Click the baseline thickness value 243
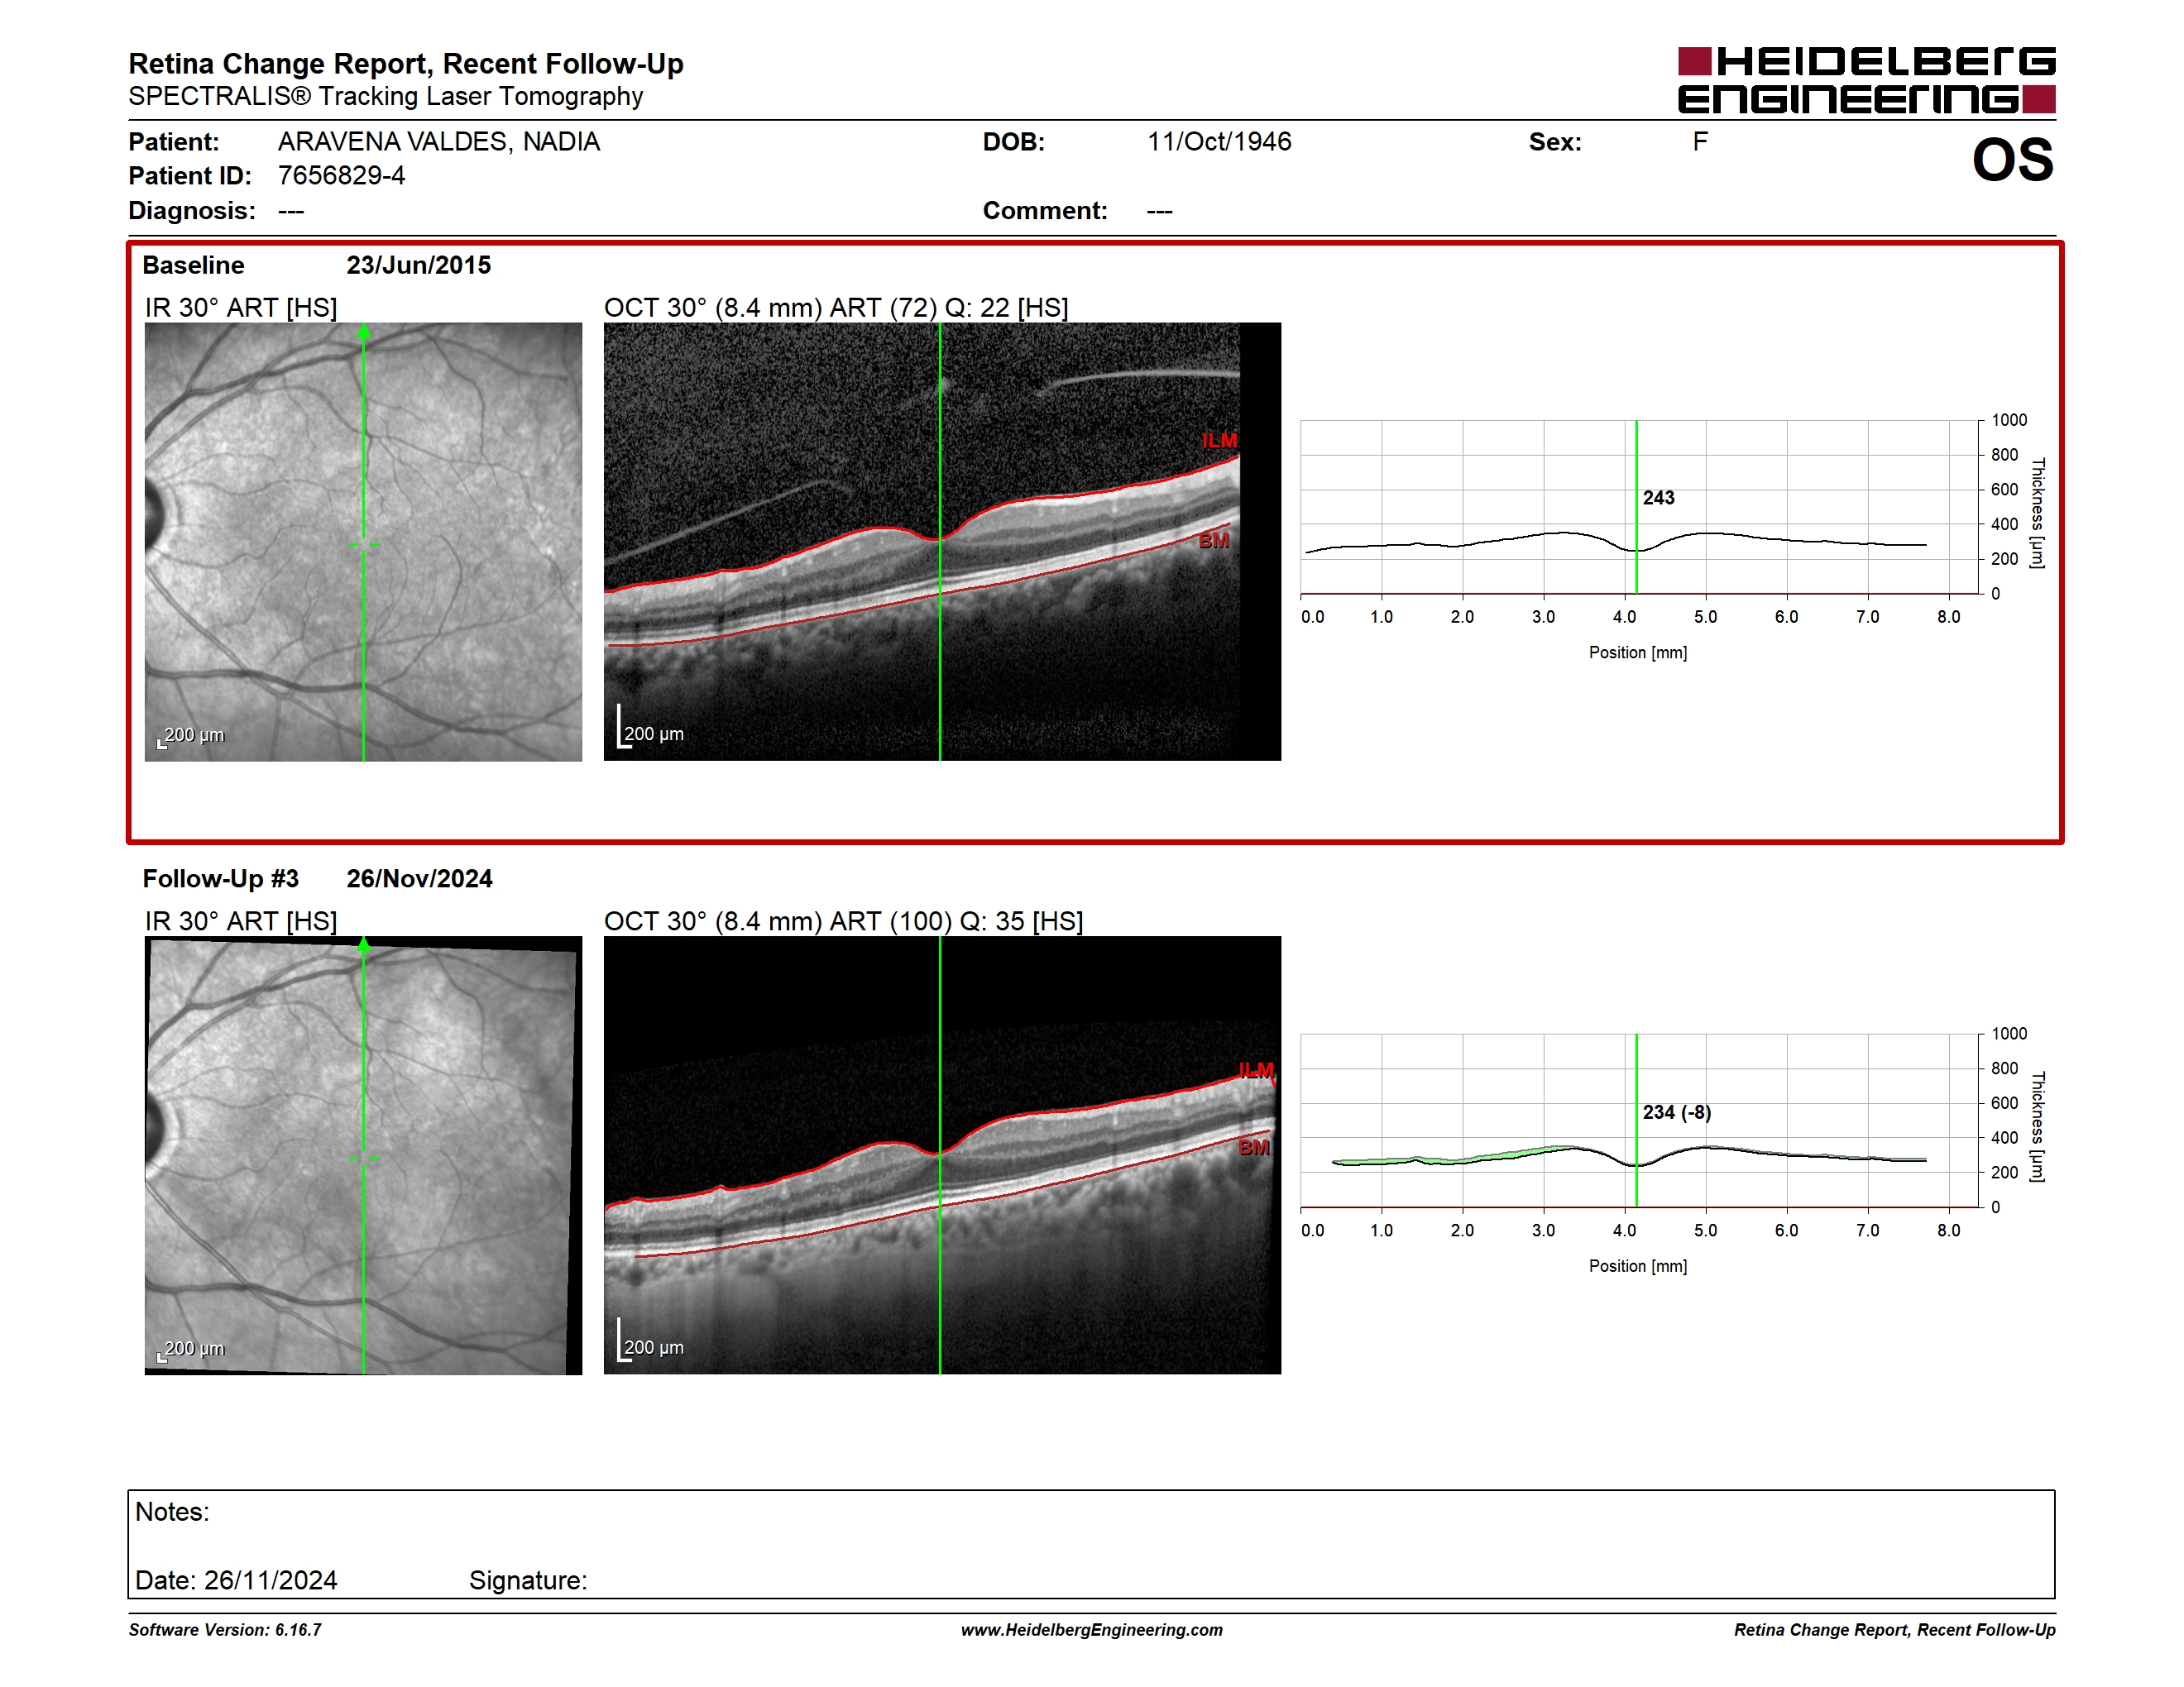Viewport: 2184px width, 1687px height. point(1658,498)
